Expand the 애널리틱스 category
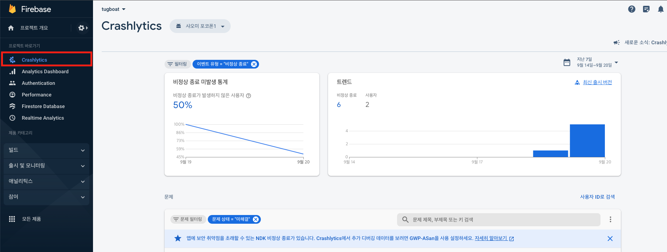Screen dimensions: 667x252 tap(47, 181)
